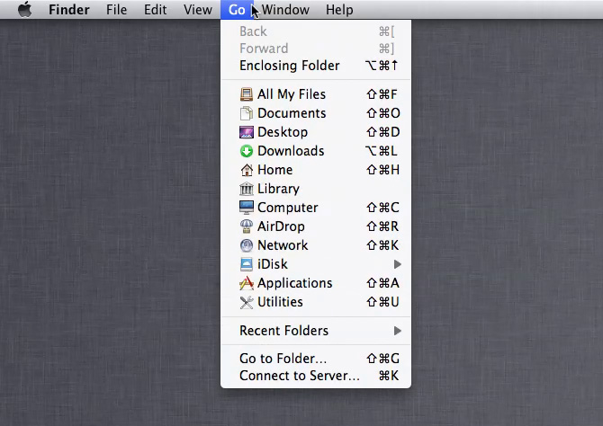Select the iDisk label

click(273, 264)
